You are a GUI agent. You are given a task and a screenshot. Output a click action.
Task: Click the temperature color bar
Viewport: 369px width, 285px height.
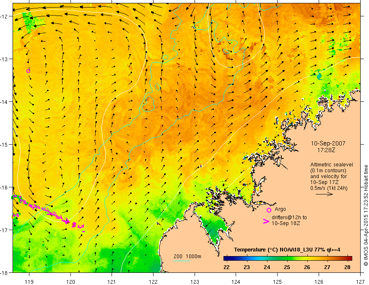[288, 259]
